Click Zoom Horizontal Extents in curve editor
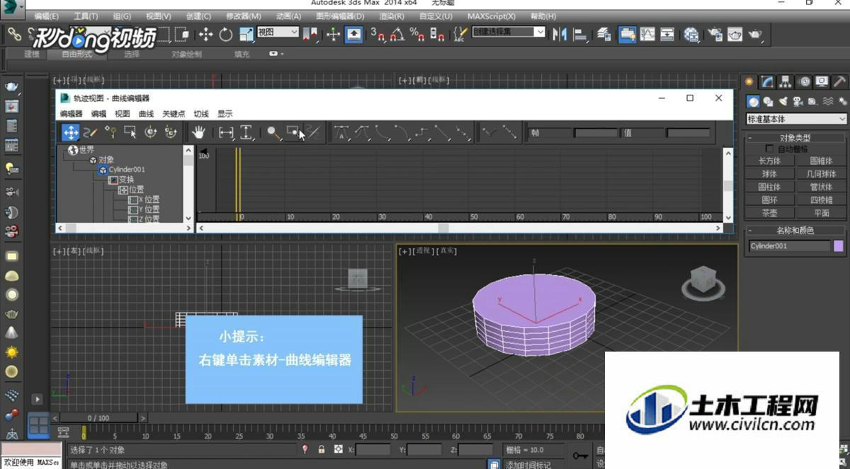The height and width of the screenshot is (469, 850). coord(226,132)
